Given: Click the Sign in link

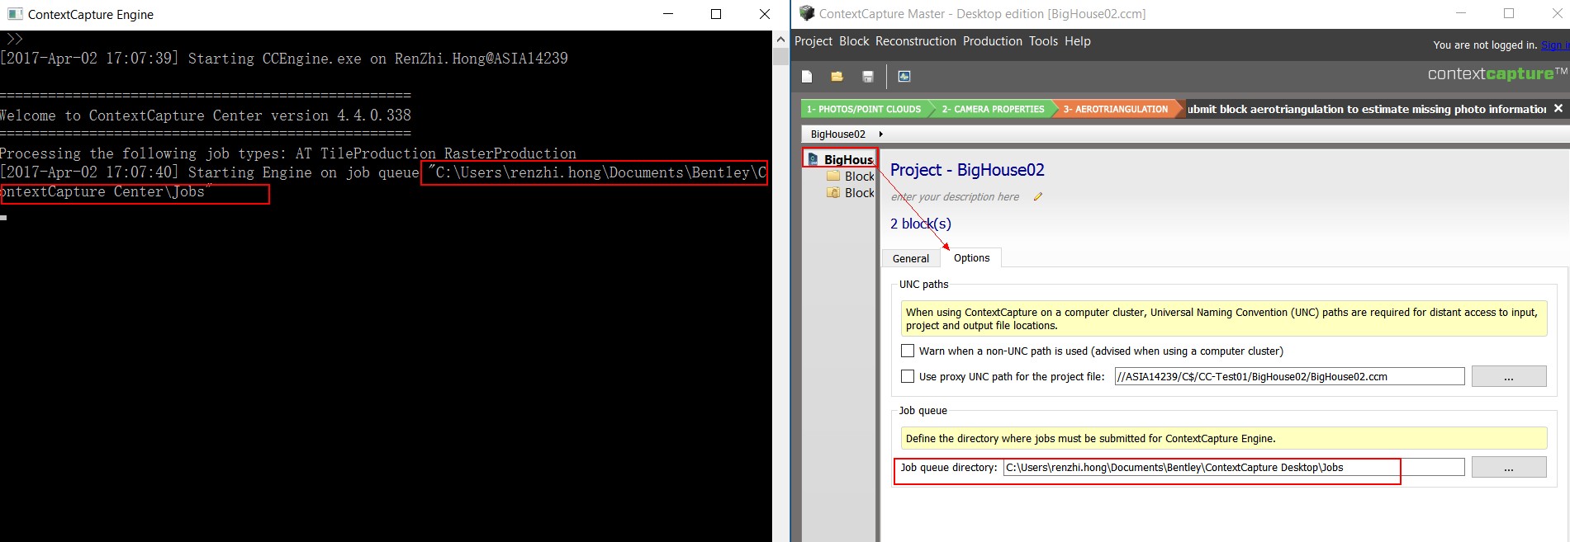Looking at the screenshot, I should tap(1554, 45).
